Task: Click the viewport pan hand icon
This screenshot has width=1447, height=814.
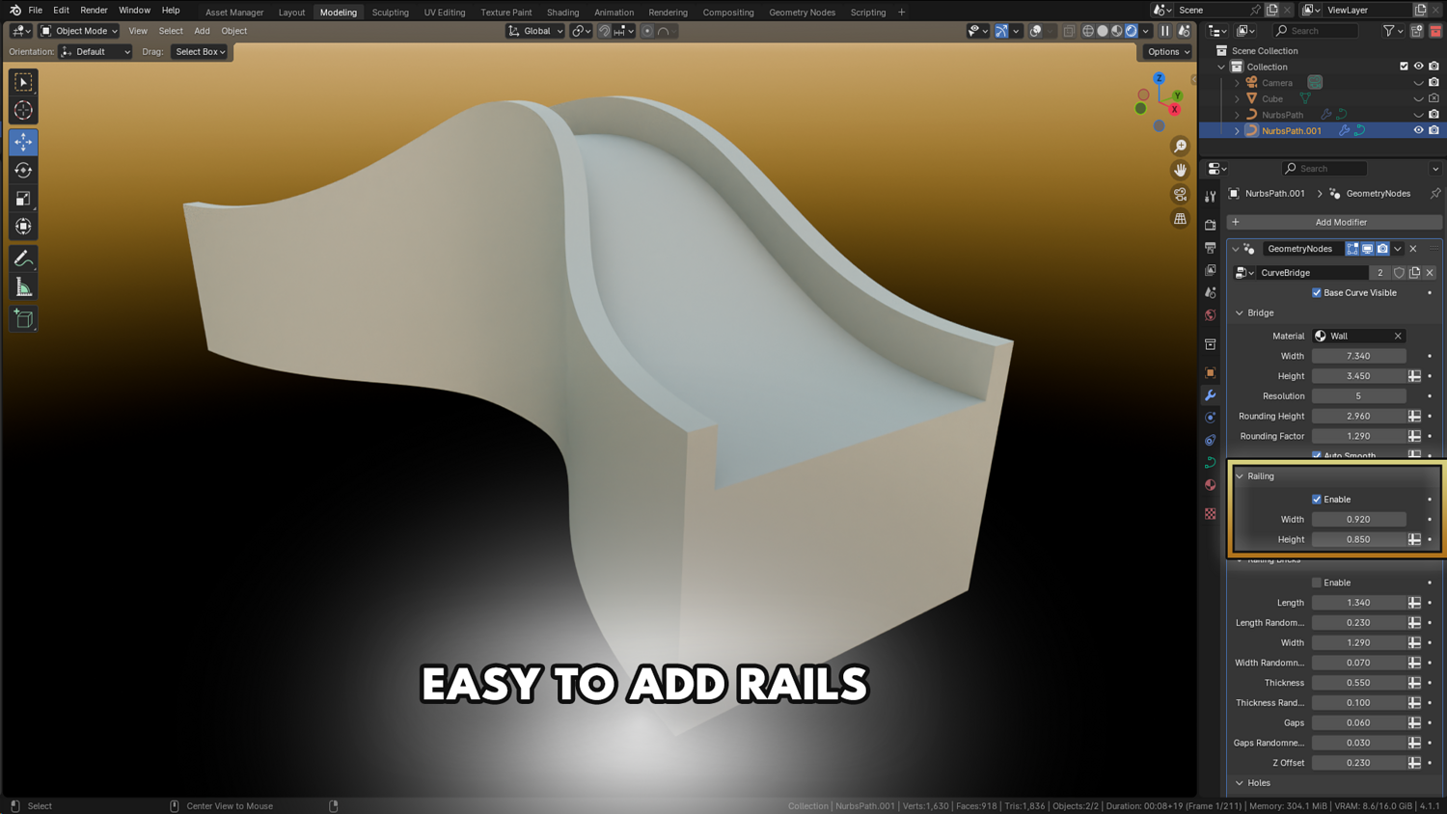Action: (x=1180, y=170)
